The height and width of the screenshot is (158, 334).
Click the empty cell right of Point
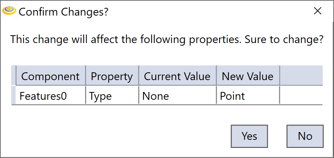point(301,96)
